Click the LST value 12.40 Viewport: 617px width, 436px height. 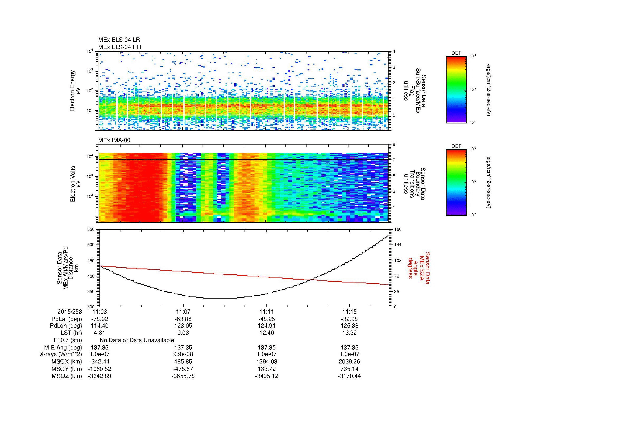click(x=267, y=333)
